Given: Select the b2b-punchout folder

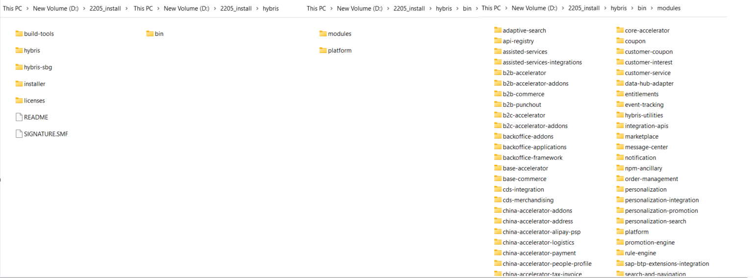Looking at the screenshot, I should (x=522, y=104).
